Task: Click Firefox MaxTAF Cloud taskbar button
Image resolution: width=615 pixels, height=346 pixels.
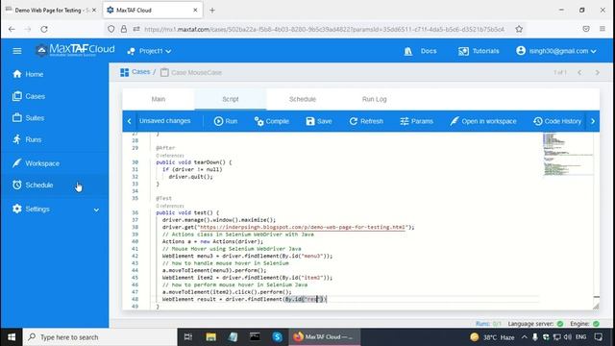Action: pyautogui.click(x=324, y=337)
